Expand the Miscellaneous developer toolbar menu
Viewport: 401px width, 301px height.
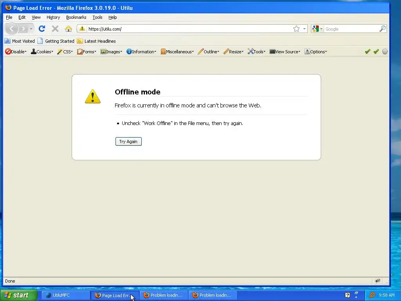coord(177,51)
